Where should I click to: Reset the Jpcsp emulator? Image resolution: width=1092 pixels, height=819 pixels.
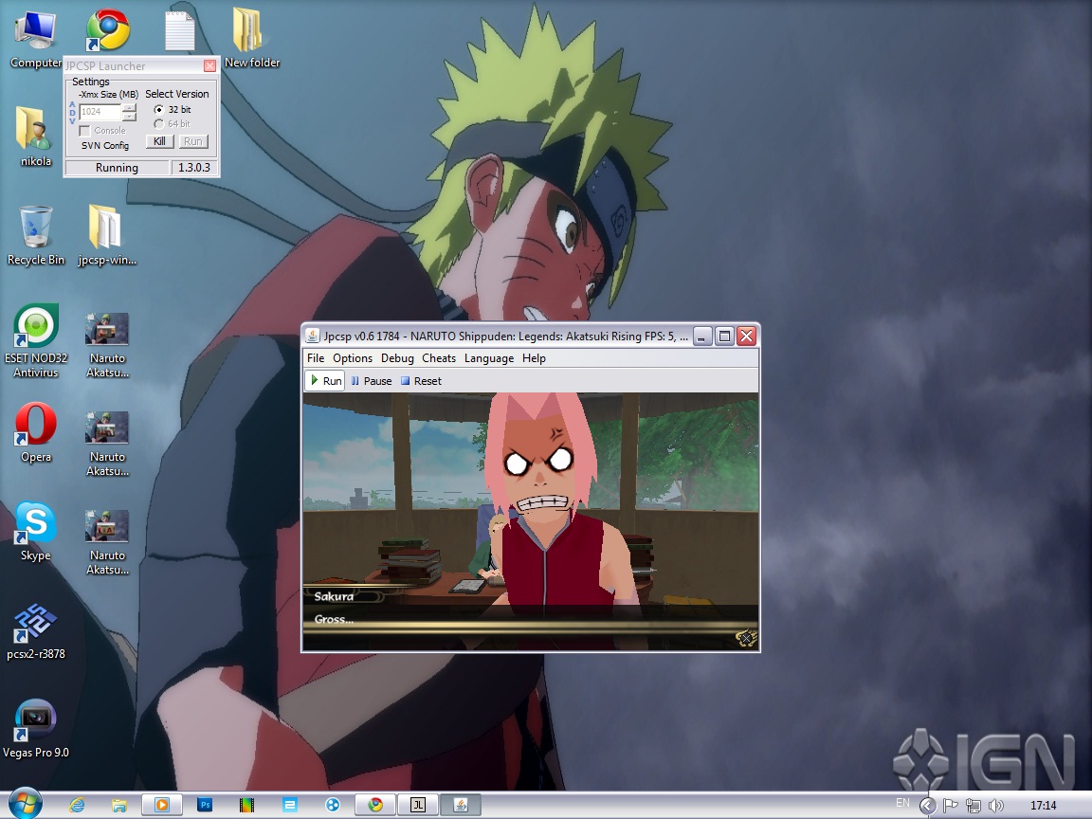click(x=421, y=381)
